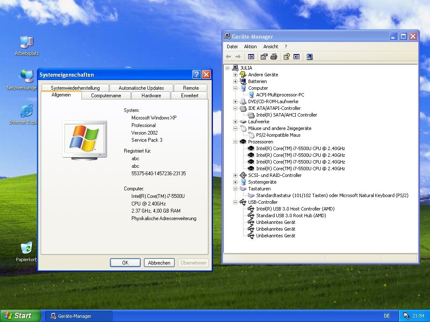Image resolution: width=430 pixels, height=322 pixels.
Task: Select the JULIA root node
Action: [246, 68]
